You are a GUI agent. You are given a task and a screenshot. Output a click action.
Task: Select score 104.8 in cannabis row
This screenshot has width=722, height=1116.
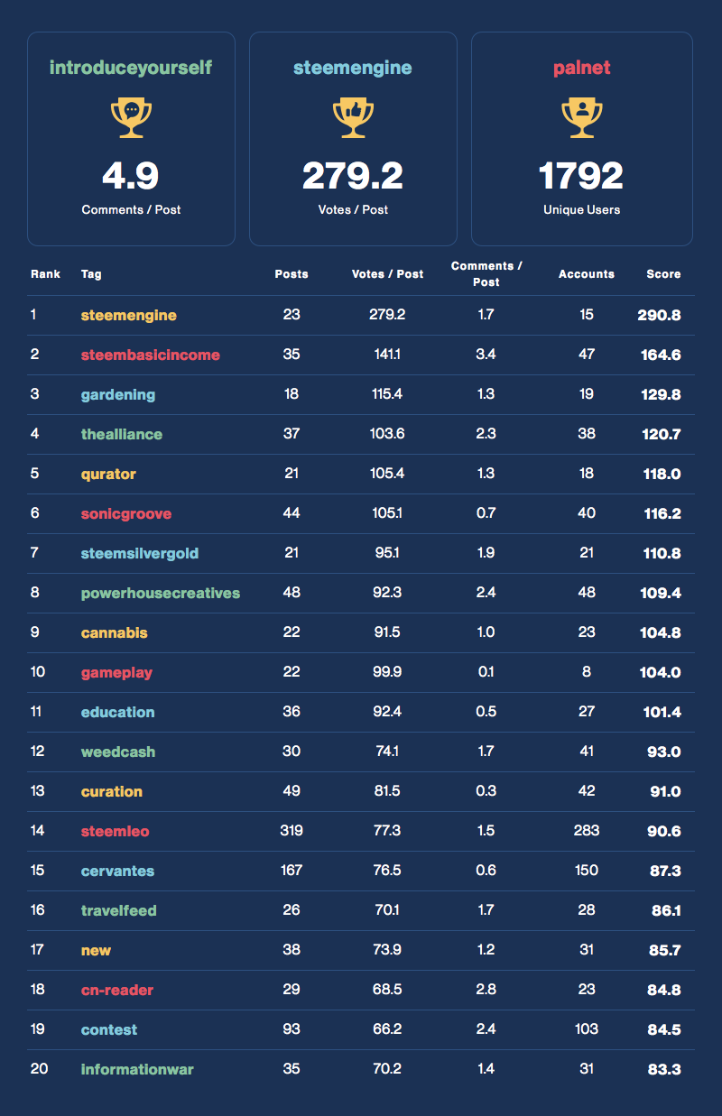(661, 632)
